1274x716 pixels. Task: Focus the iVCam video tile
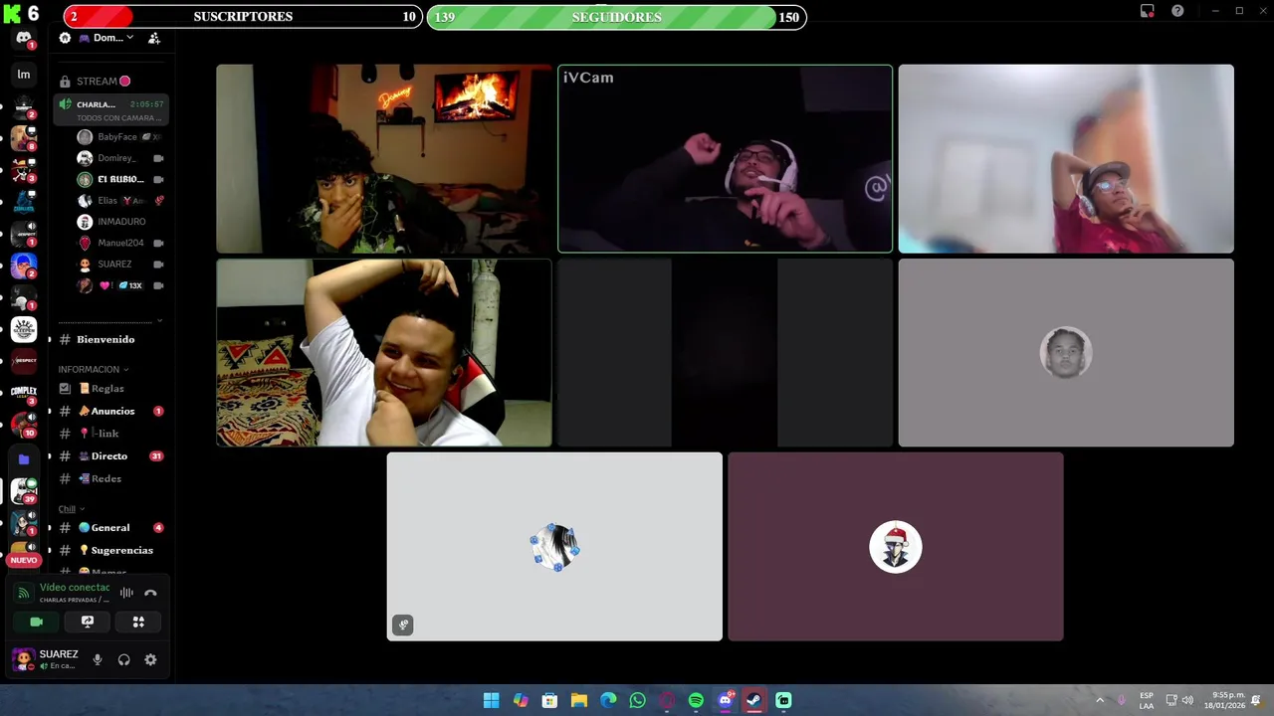coord(725,159)
